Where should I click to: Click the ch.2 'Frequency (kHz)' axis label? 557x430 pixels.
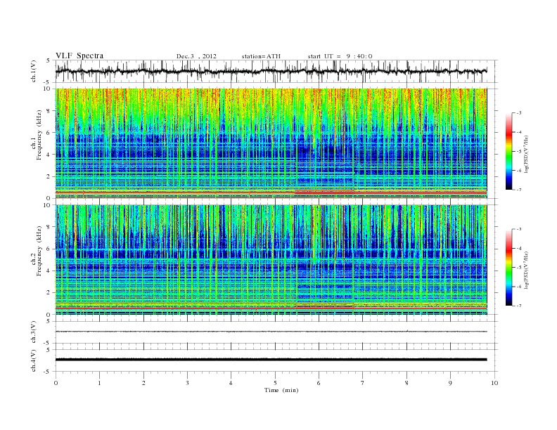[x=39, y=250]
